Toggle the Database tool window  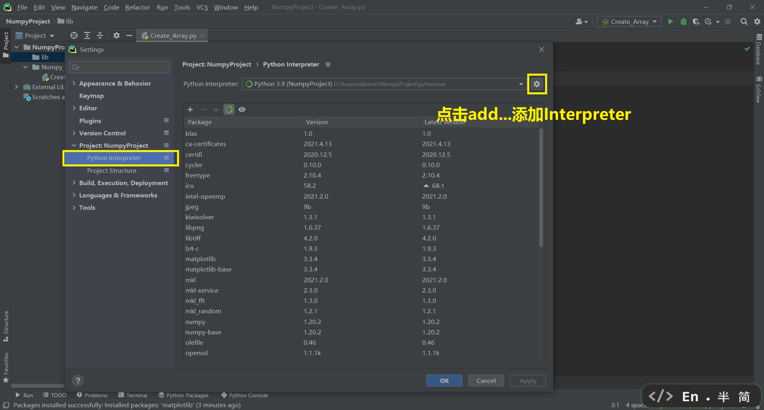pos(758,52)
